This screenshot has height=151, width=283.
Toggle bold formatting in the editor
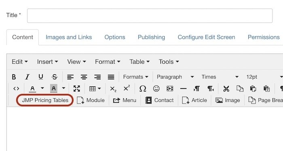[x=14, y=77]
